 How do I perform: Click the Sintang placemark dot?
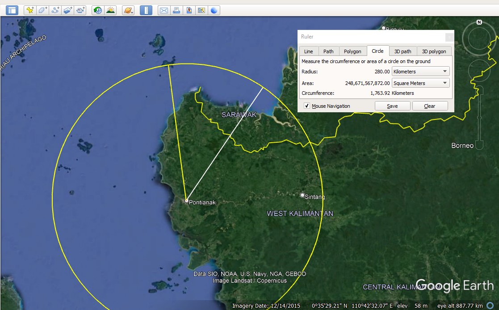click(x=302, y=195)
